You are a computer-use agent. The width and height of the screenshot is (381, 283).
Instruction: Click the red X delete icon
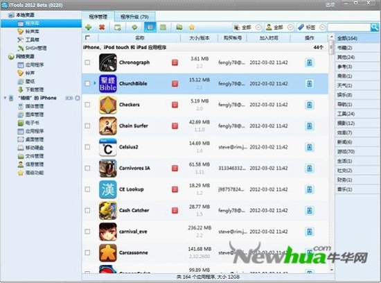pos(102,27)
